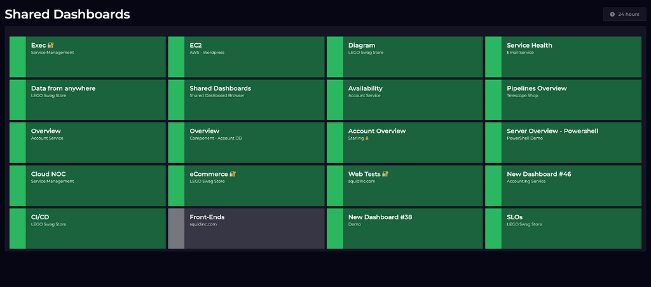
Task: Open the Pipelines Overview dashboard
Action: 563,100
